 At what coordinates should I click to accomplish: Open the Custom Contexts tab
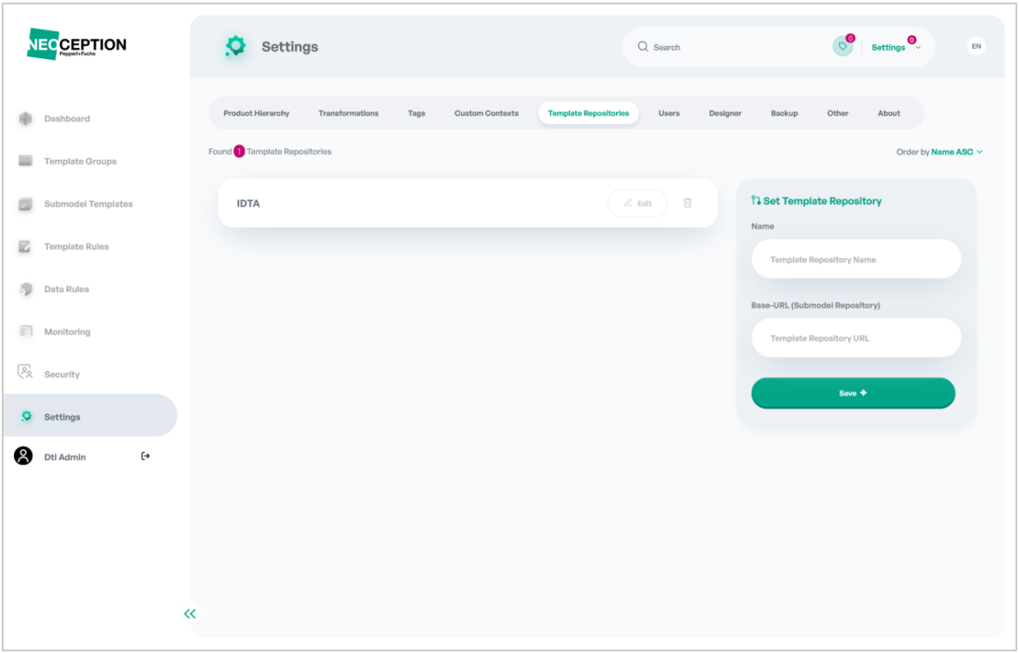pos(486,113)
